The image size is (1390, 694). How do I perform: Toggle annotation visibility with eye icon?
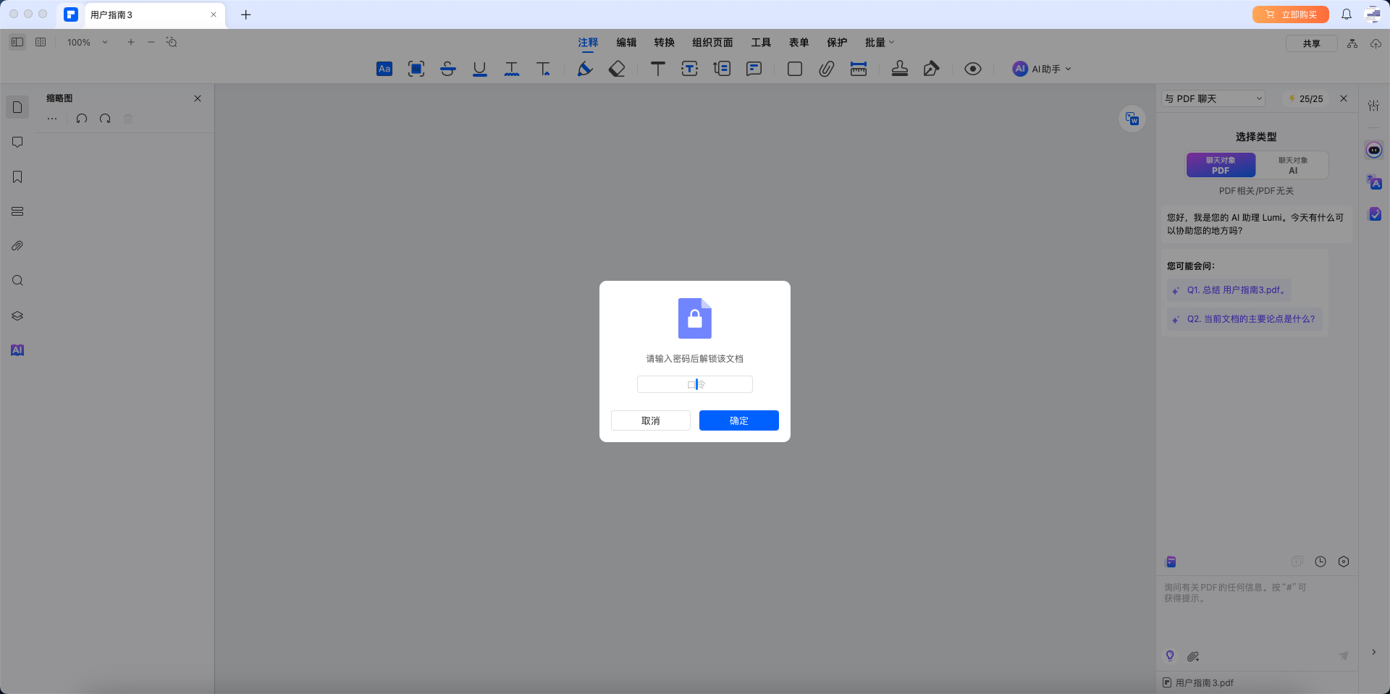tap(972, 69)
